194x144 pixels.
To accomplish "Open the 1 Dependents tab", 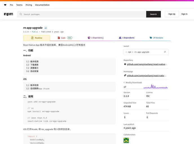I will point(127,38).
